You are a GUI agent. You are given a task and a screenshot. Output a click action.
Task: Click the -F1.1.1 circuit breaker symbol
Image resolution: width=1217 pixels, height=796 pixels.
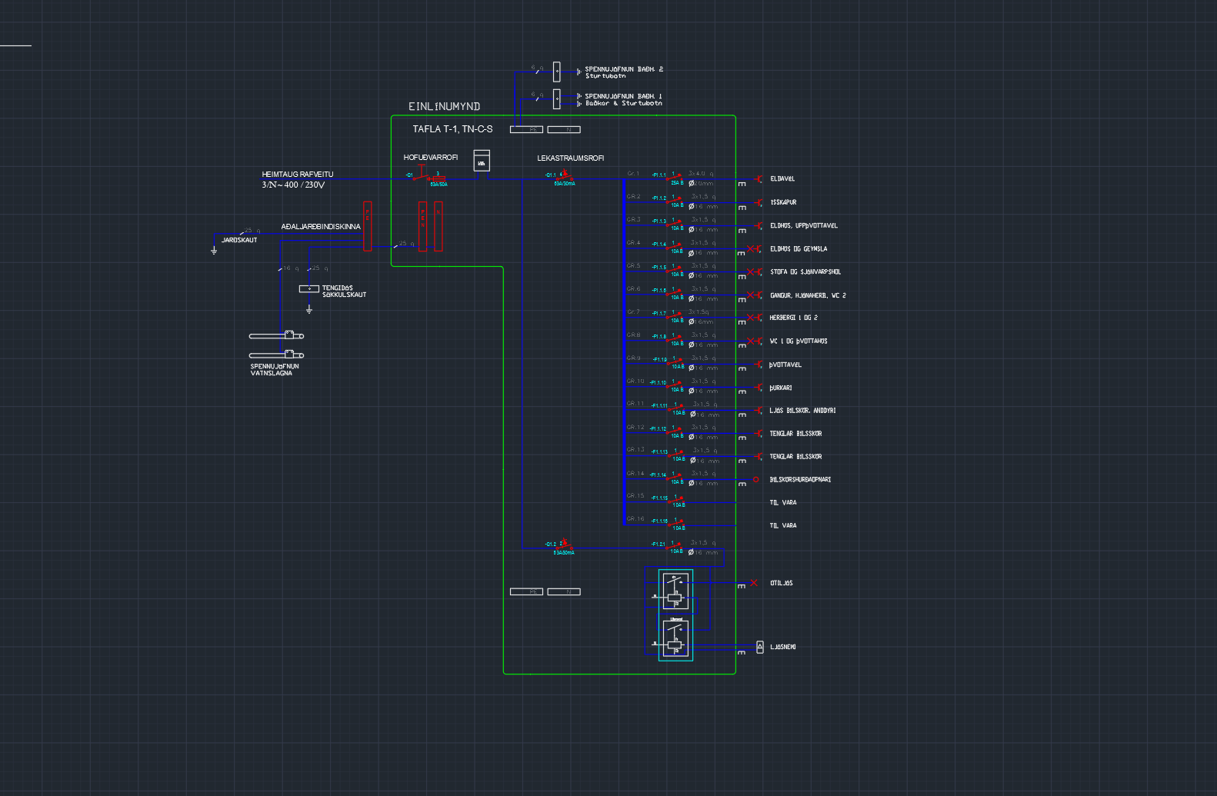click(675, 178)
